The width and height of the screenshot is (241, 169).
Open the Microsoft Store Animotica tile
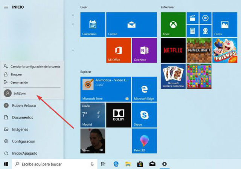(105, 89)
